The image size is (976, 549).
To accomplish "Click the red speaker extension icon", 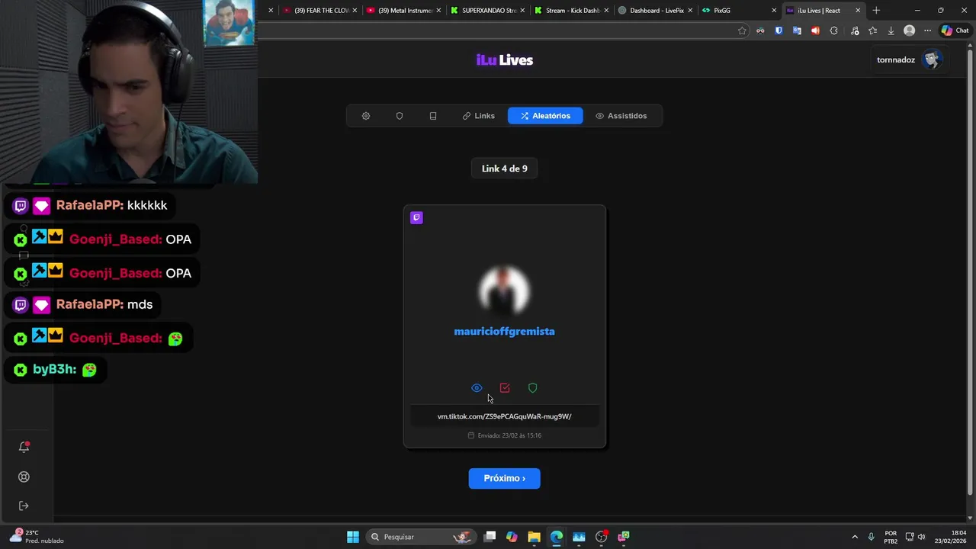I will 815,30.
